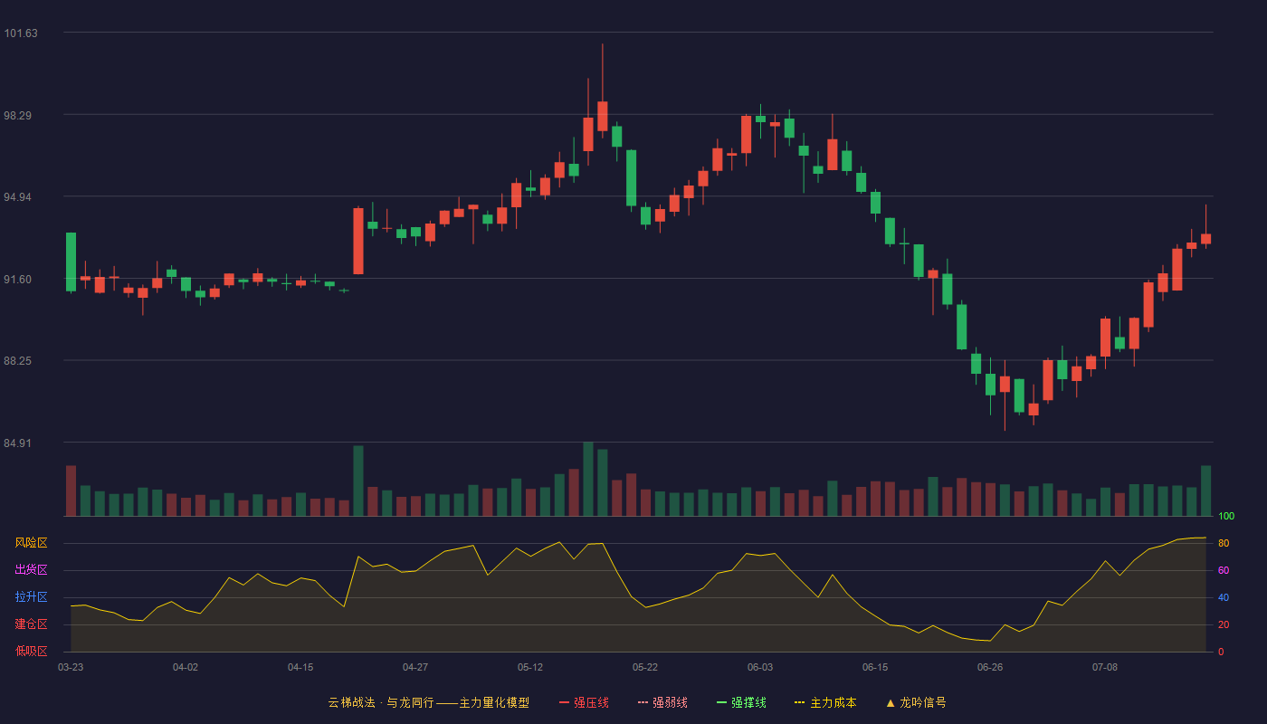1267x724 pixels.
Task: Click the 风险区 zone label
Action: pyautogui.click(x=31, y=543)
